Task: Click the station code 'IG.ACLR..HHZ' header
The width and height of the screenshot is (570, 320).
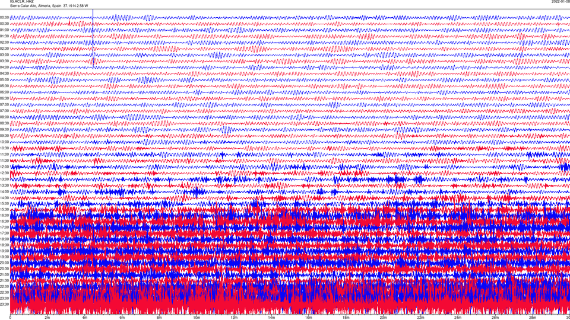Action: click(21, 1)
